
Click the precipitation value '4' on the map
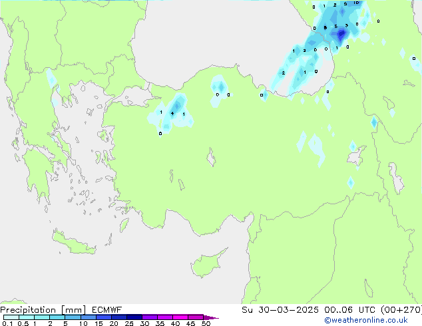[172, 114]
